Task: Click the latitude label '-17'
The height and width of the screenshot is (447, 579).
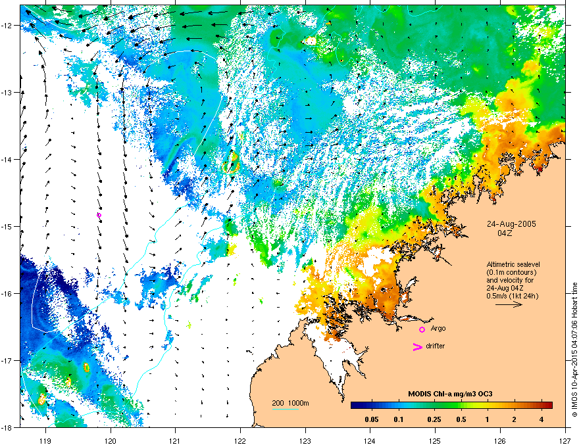Action: pyautogui.click(x=7, y=360)
